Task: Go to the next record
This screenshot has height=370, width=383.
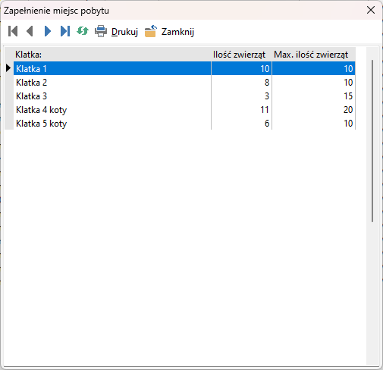Action: [x=48, y=31]
